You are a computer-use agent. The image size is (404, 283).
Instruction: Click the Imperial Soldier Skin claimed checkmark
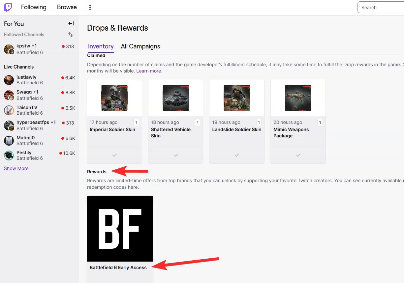114,155
